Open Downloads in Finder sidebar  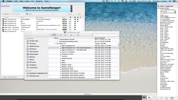pyautogui.click(x=34, y=54)
